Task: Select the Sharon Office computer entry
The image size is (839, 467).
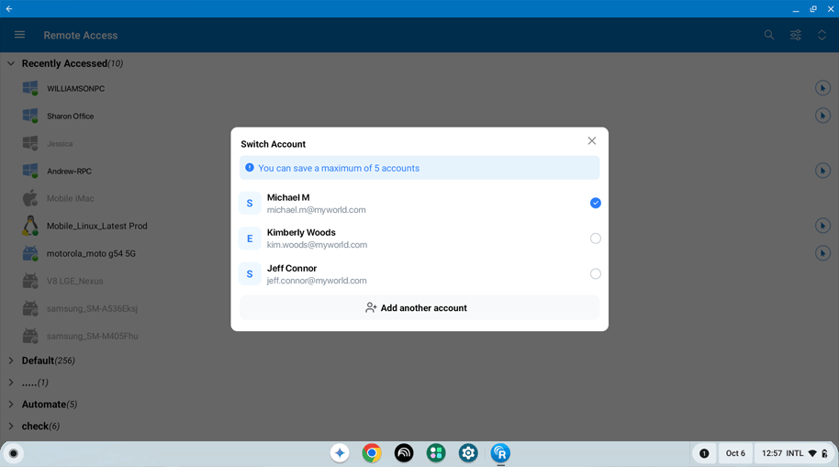Action: pyautogui.click(x=70, y=117)
